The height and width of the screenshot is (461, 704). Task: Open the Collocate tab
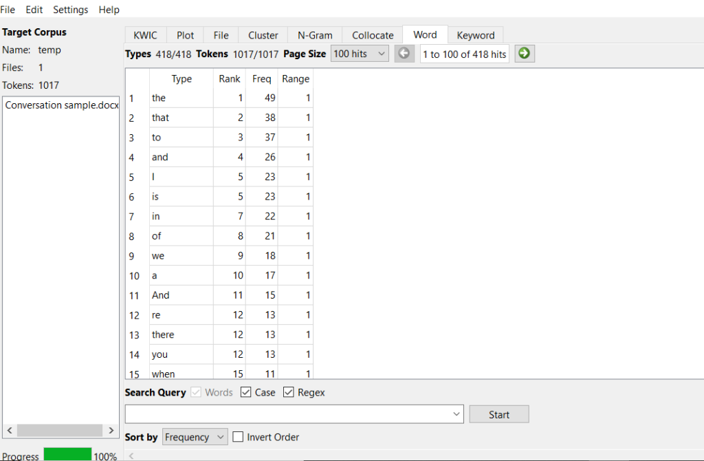pyautogui.click(x=373, y=35)
